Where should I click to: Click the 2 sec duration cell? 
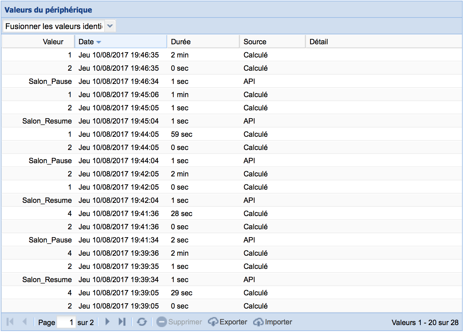click(x=180, y=240)
